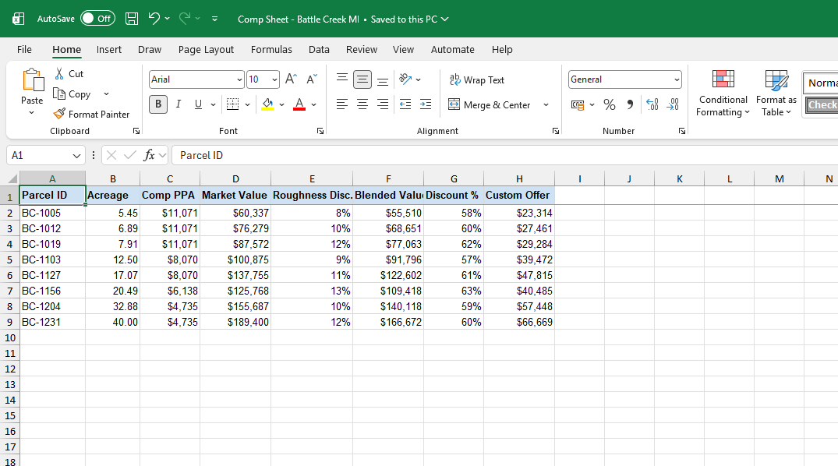Toggle Bold formatting
The image size is (838, 466).
click(x=158, y=104)
